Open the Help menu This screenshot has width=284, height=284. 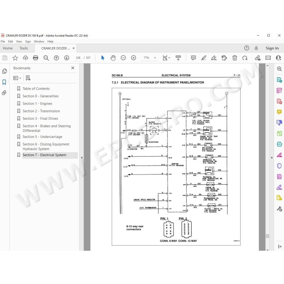(x=50, y=41)
